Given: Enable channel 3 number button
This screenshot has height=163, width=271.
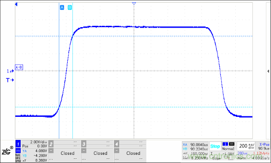Looking at the screenshot, I should tap(84, 144).
